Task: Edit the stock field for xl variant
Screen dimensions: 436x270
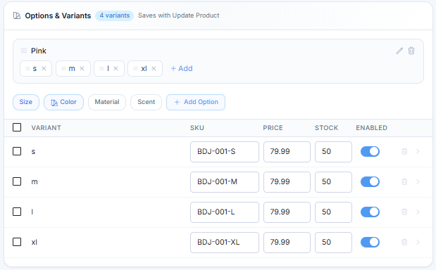Action: [333, 243]
